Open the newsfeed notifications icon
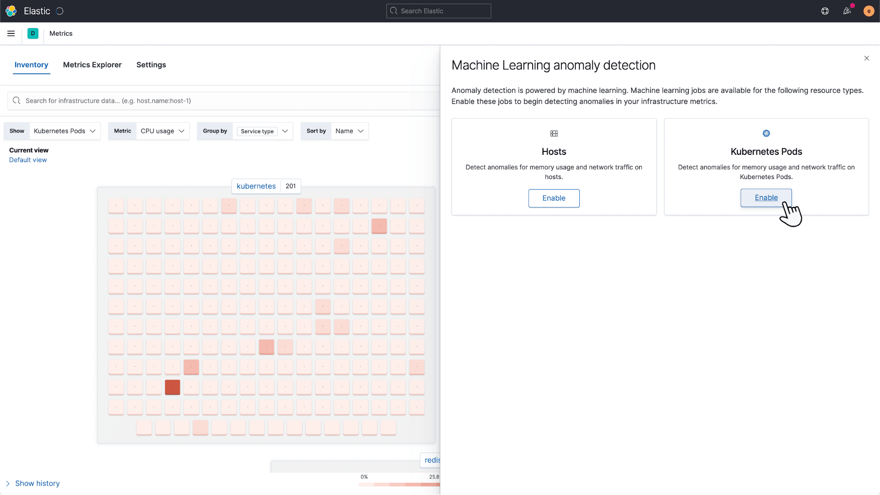This screenshot has height=495, width=880. [x=847, y=11]
